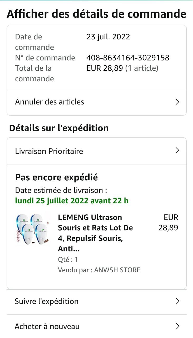Viewport: 193px width, 338px height.
Task: Click order number 408-8634164-3029158
Action: [x=128, y=58]
